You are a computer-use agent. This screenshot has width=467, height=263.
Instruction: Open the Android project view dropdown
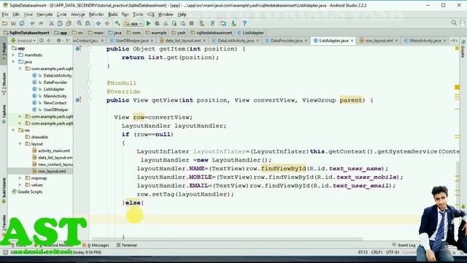(x=23, y=41)
